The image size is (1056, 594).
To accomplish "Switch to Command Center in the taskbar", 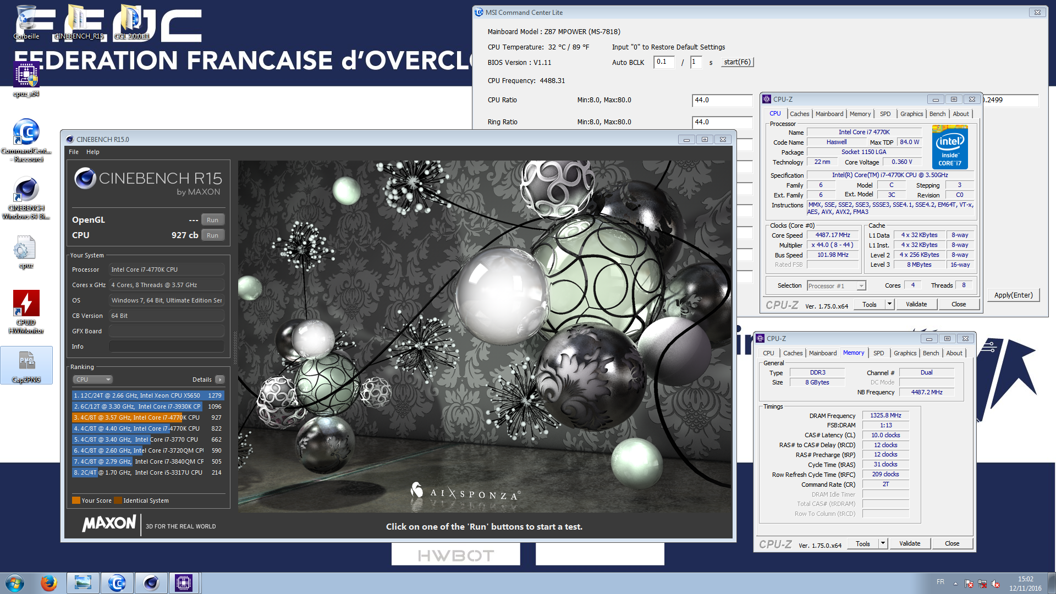I will 117,583.
